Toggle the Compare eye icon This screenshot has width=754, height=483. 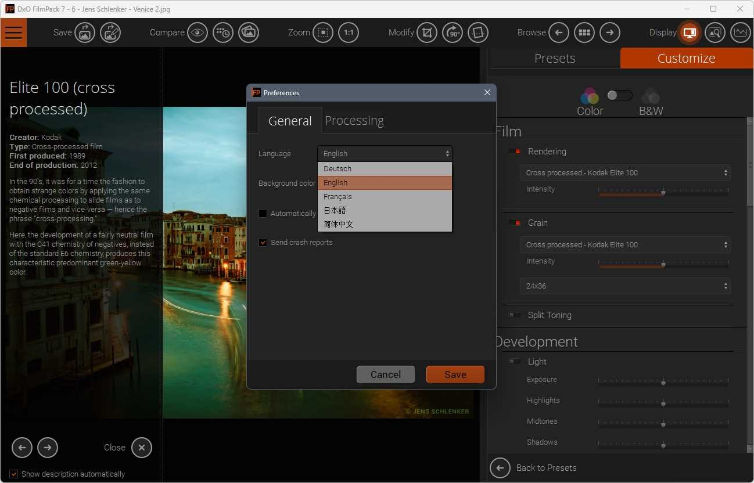198,33
